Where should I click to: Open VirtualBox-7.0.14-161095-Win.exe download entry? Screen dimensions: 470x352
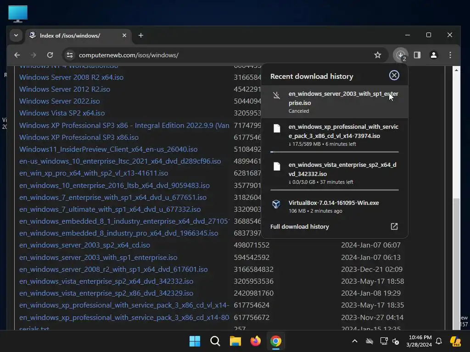[x=335, y=207]
